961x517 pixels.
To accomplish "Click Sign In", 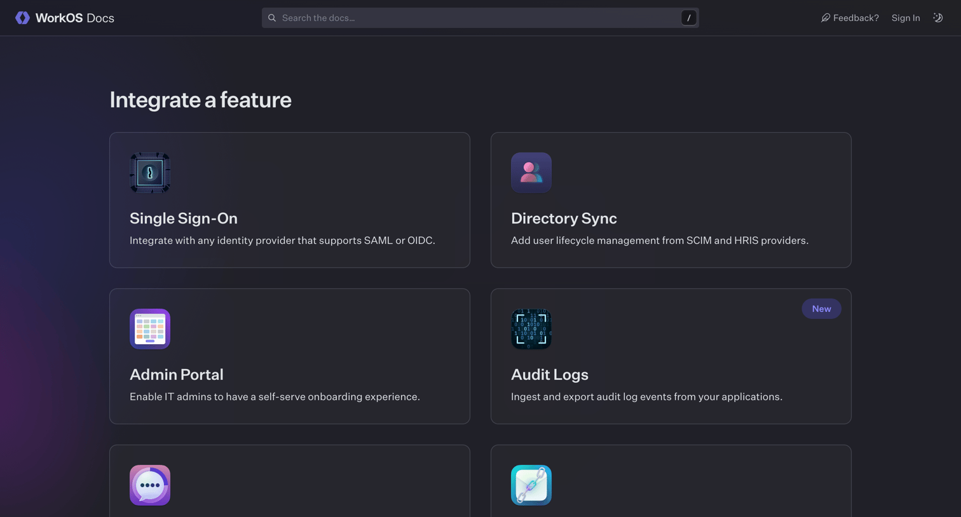I will coord(906,18).
